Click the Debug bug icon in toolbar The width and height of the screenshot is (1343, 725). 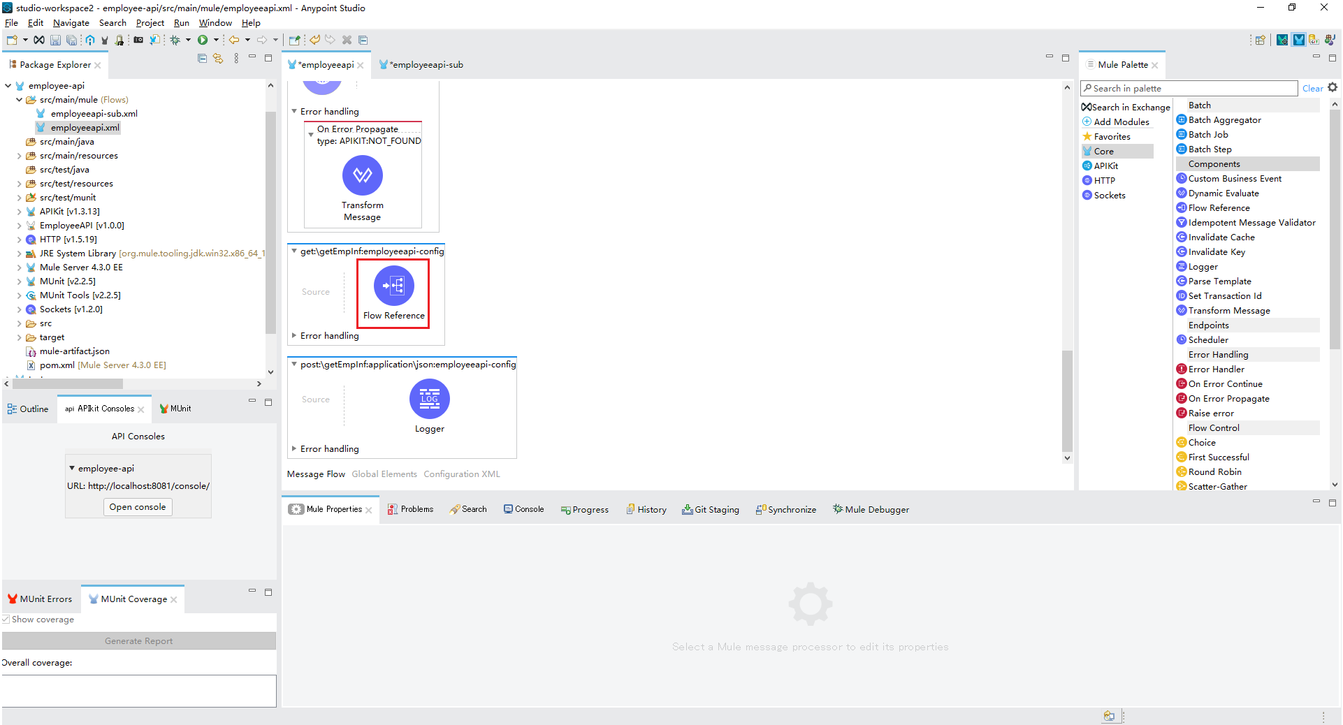click(x=175, y=40)
